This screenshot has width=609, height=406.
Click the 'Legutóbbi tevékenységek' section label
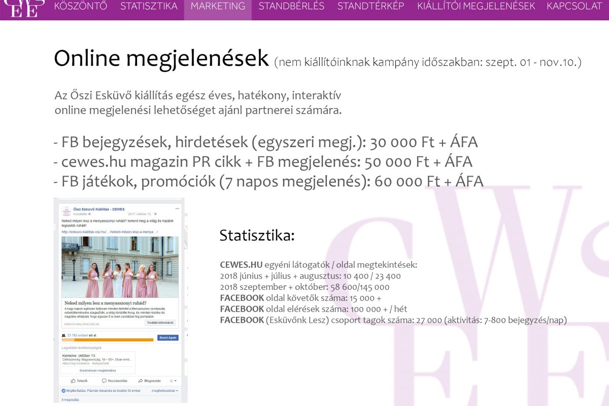tap(82, 348)
